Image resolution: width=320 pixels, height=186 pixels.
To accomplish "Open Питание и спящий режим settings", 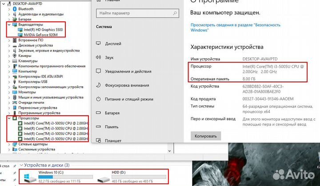I will tap(129, 99).
